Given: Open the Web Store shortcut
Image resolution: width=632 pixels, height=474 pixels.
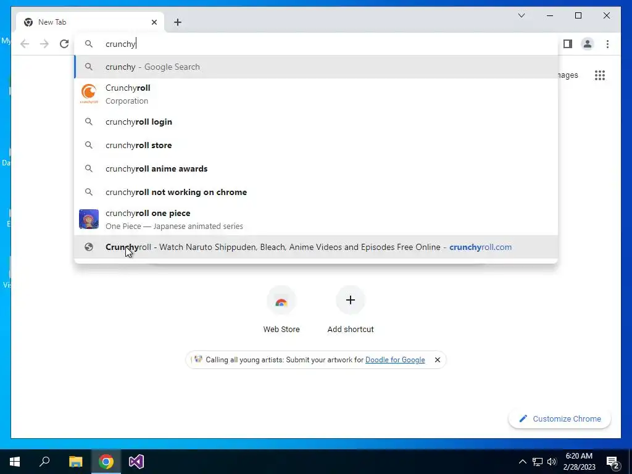Looking at the screenshot, I should coord(281,310).
